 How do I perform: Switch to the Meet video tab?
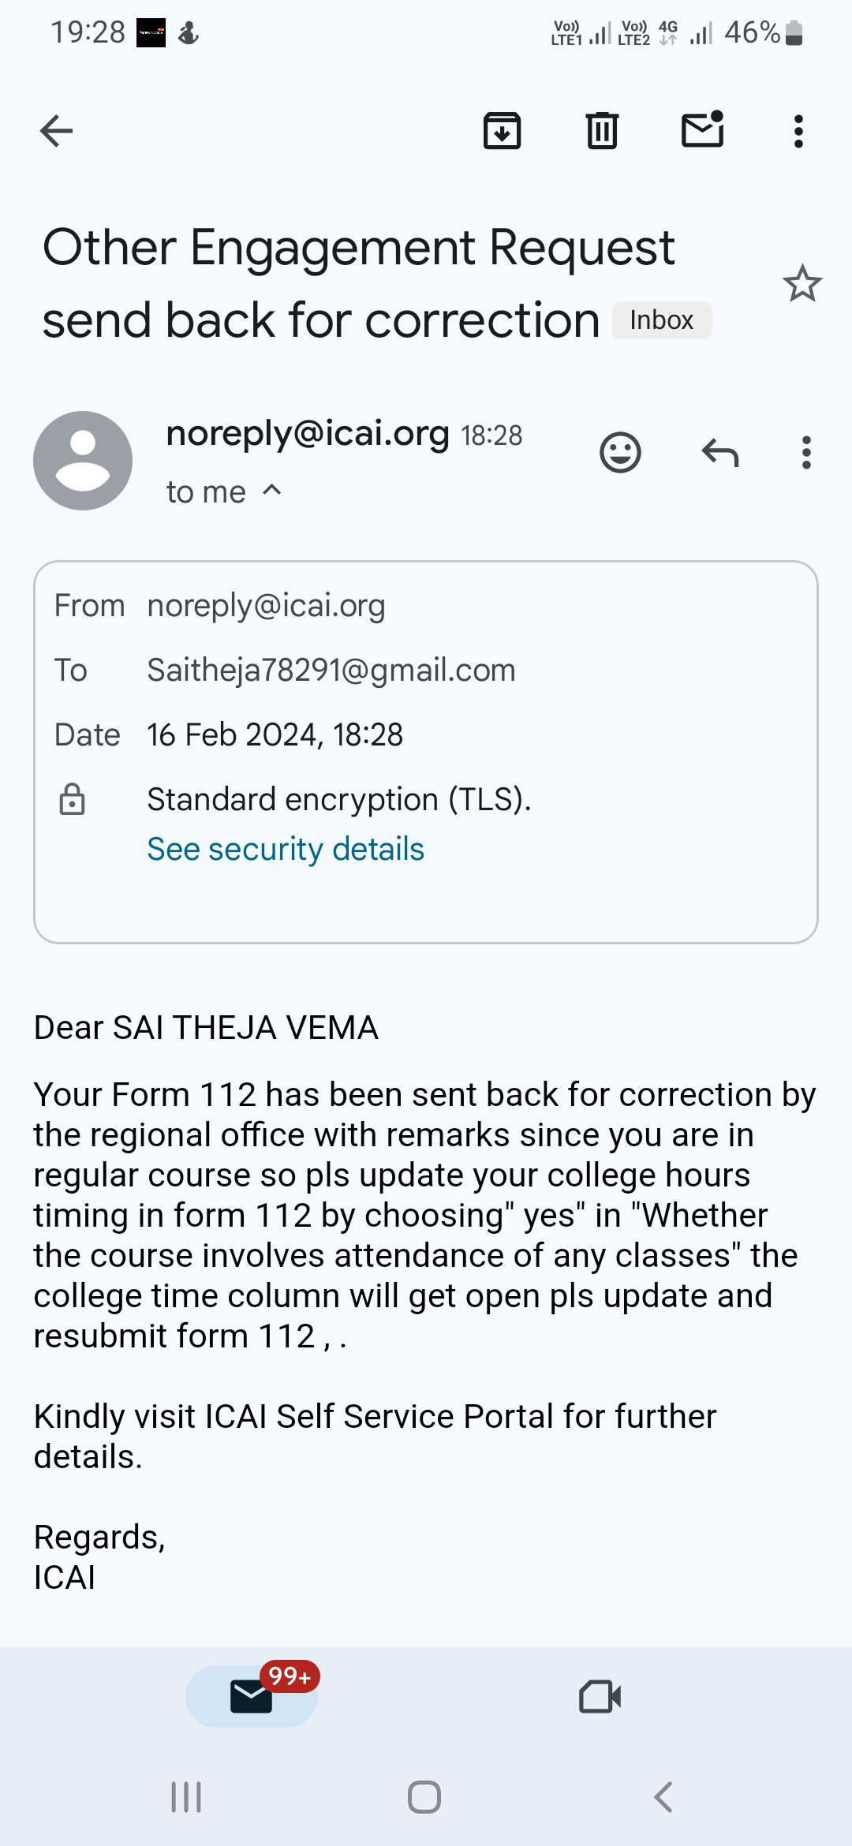pyautogui.click(x=600, y=1696)
